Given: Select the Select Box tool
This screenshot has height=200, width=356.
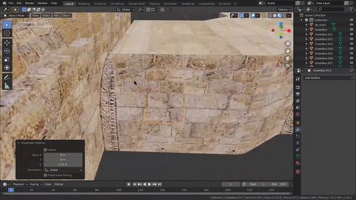Looking at the screenshot, I should [7, 24].
